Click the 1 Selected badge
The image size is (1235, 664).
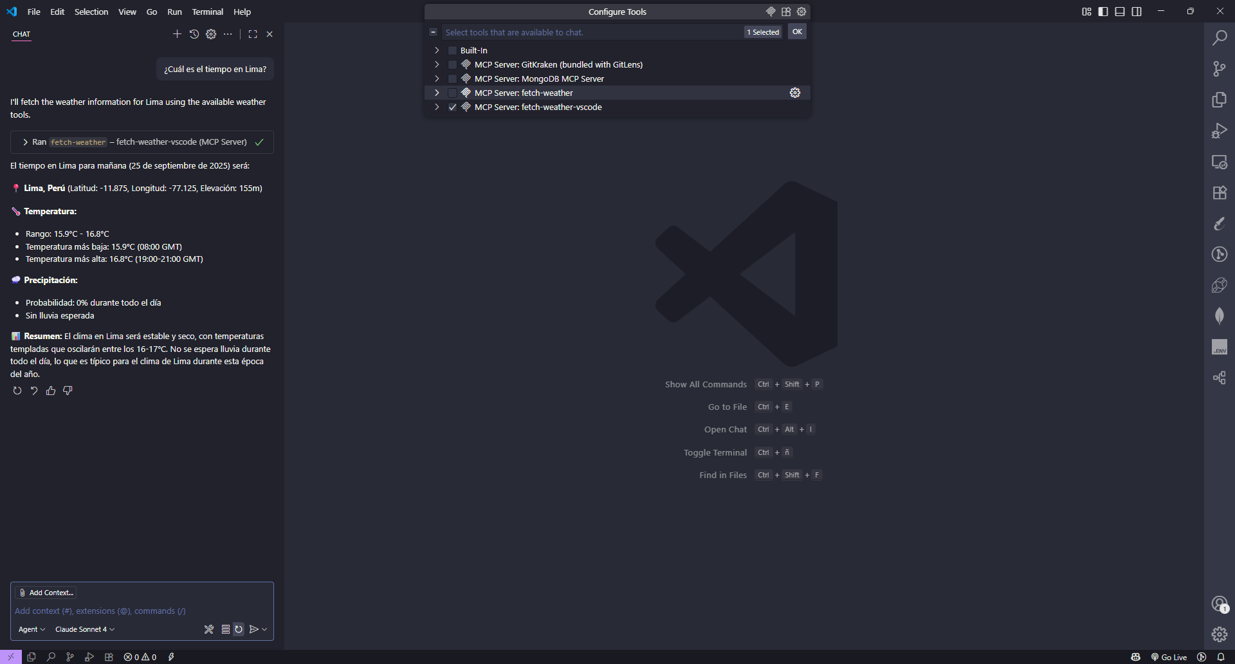(763, 32)
